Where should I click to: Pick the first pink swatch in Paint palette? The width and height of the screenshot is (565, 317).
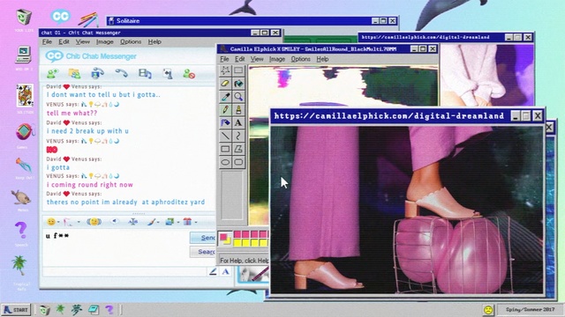(237, 235)
